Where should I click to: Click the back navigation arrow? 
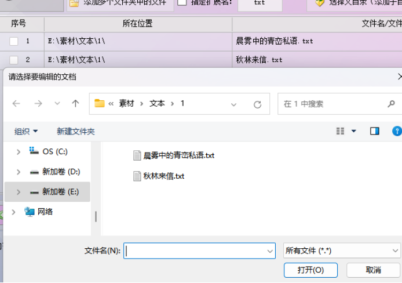16,104
